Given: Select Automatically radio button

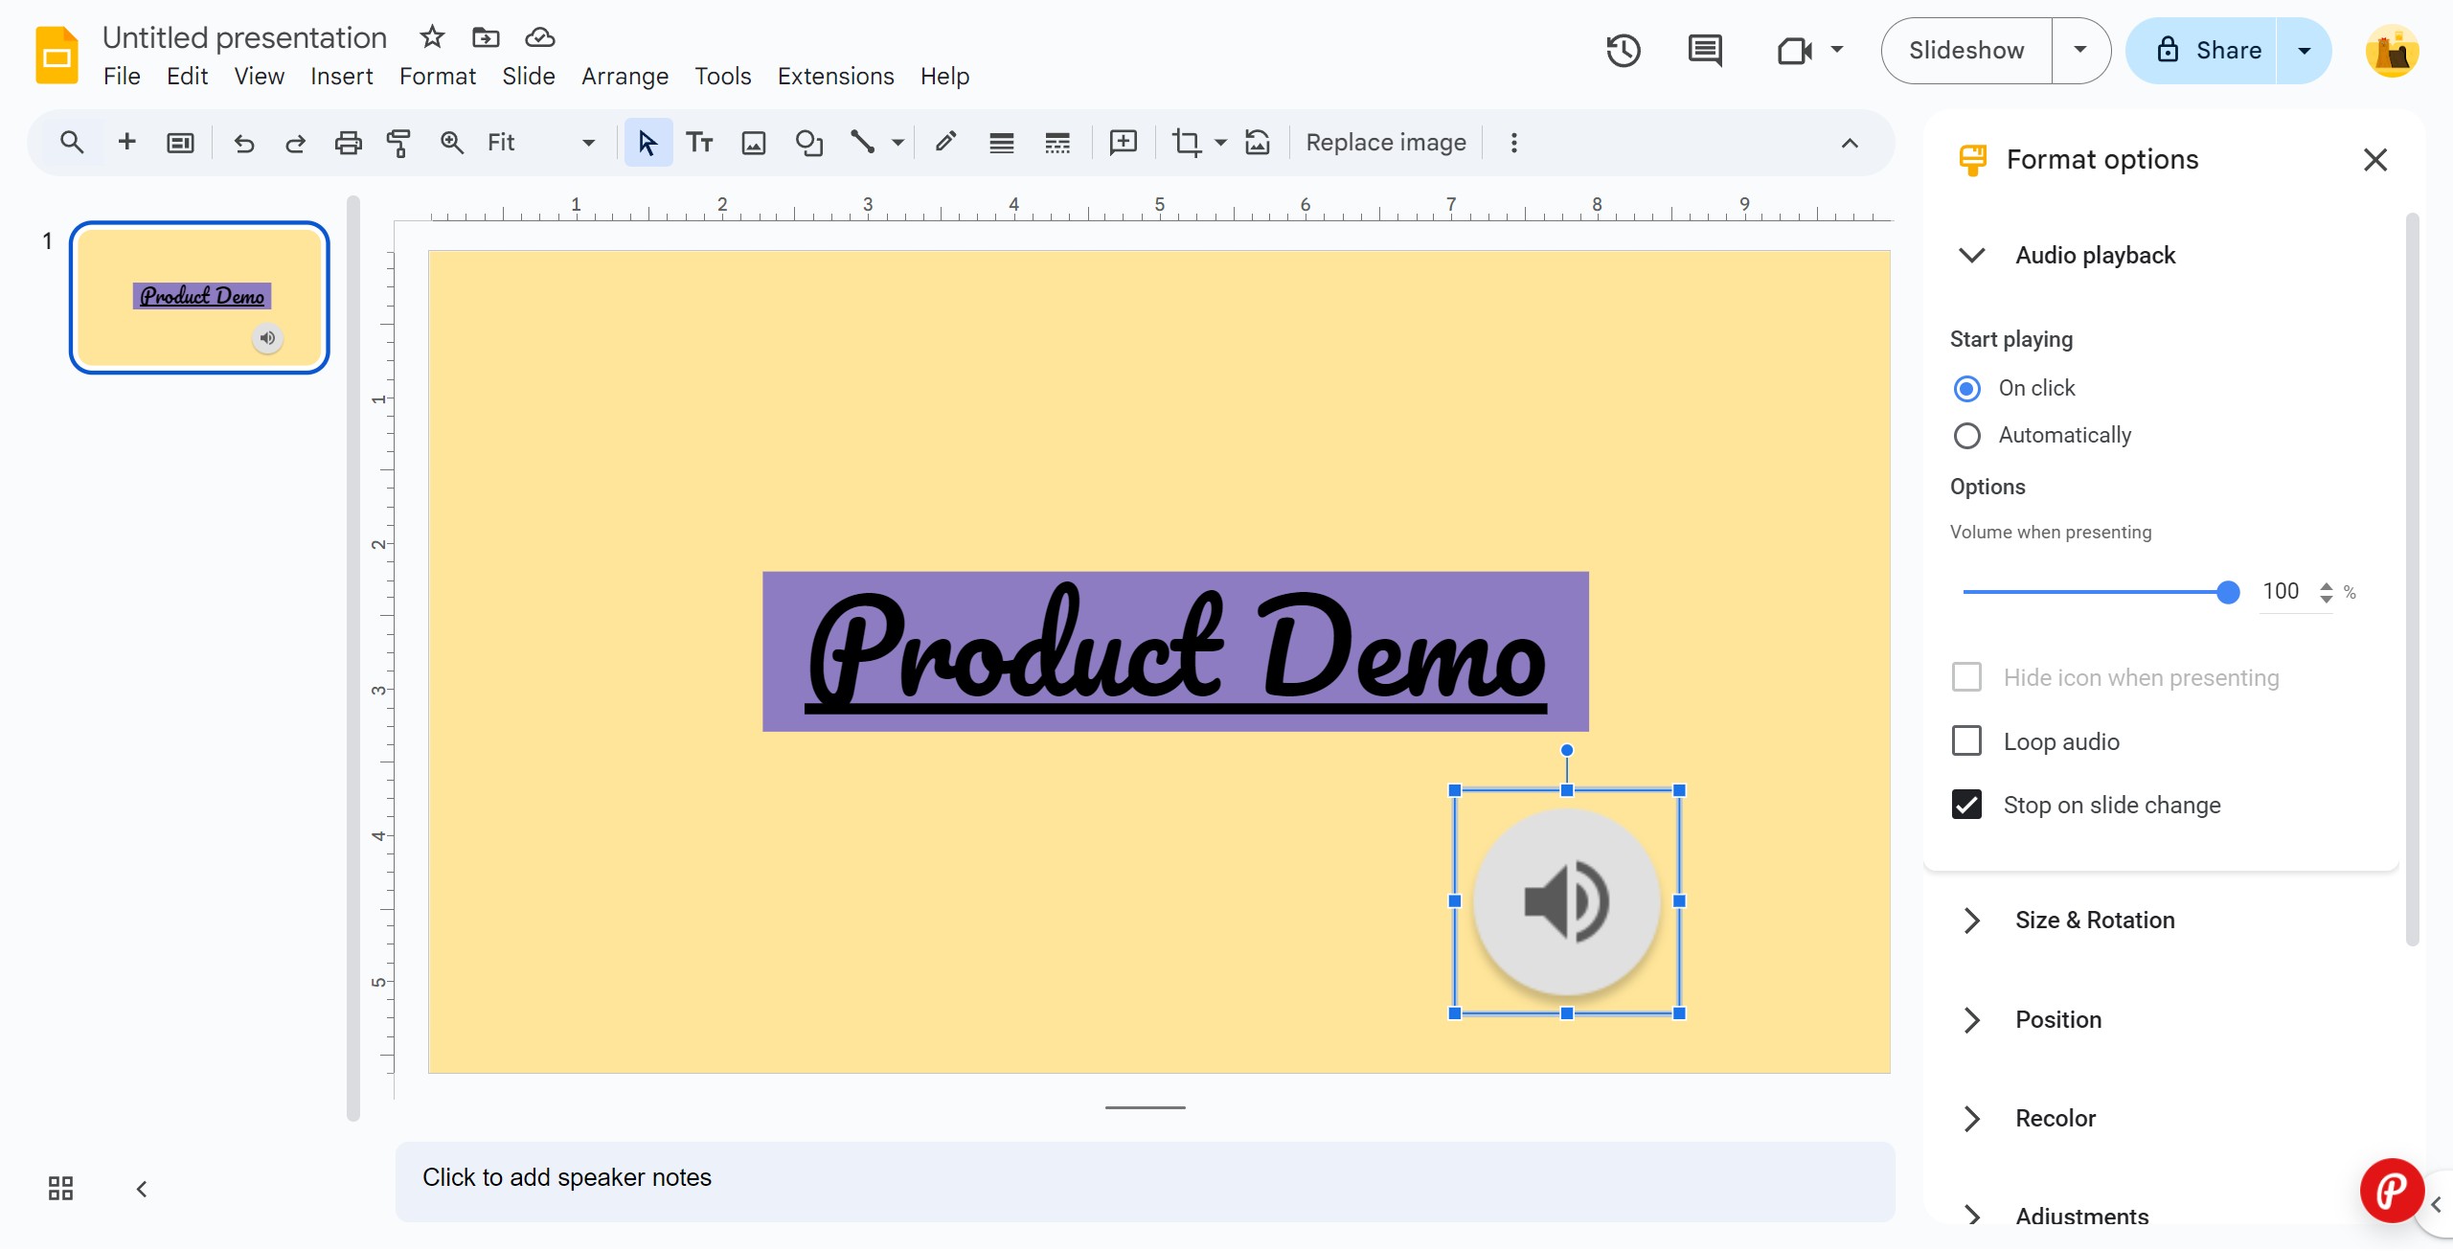Looking at the screenshot, I should tap(1966, 436).
